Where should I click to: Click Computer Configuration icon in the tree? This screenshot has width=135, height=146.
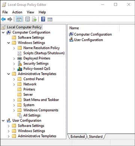(x=9, y=33)
